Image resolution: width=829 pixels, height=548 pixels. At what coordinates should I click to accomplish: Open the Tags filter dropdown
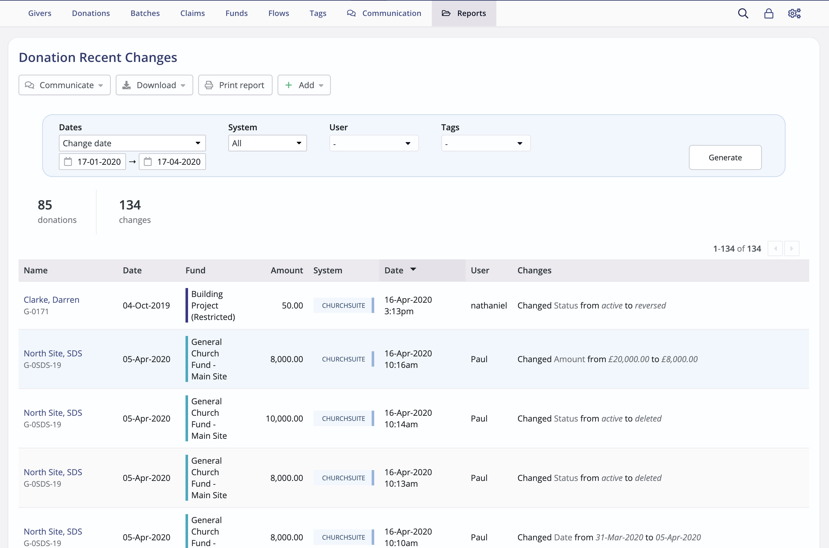click(x=486, y=143)
